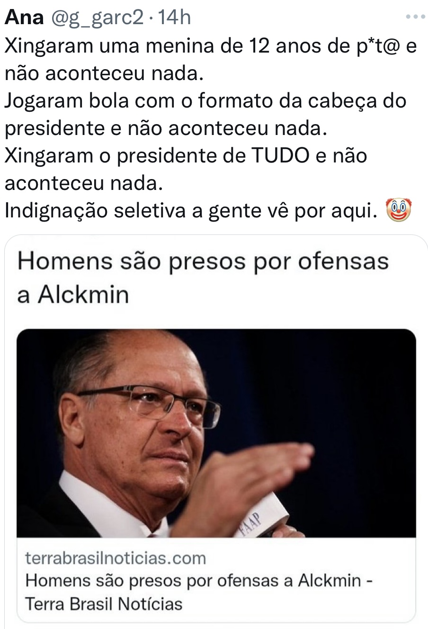Open the @g_garc2 handle profile

97,18
